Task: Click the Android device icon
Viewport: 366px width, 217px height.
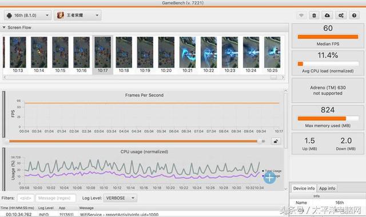Action: [9, 15]
